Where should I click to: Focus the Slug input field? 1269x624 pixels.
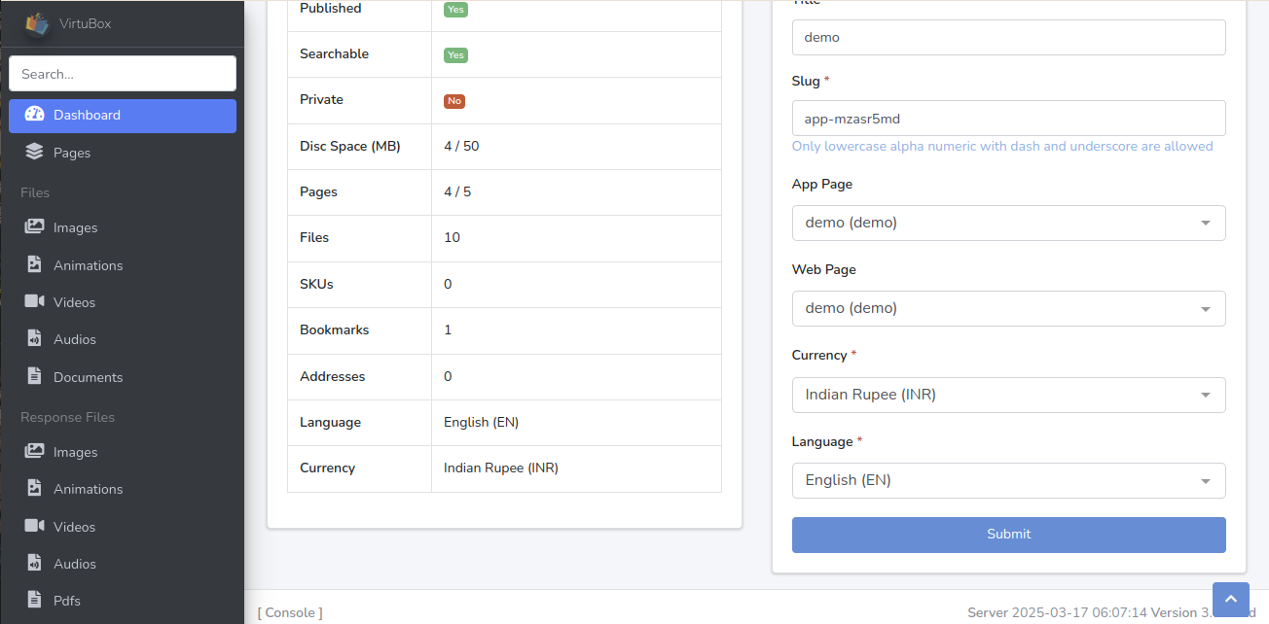click(x=1008, y=119)
